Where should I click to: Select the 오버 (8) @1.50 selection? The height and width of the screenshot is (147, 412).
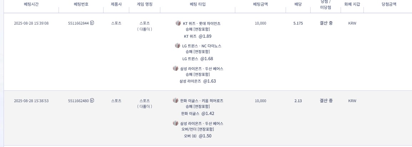pyautogui.click(x=197, y=136)
